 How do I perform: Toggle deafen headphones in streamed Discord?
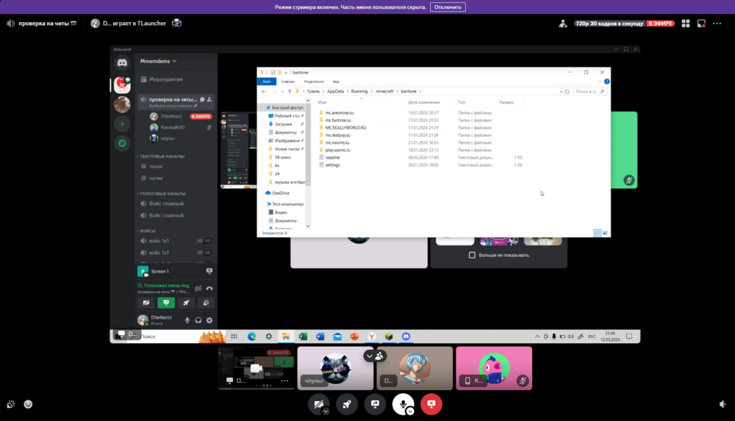point(198,320)
